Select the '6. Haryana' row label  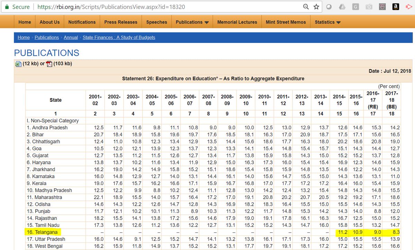click(x=39, y=163)
